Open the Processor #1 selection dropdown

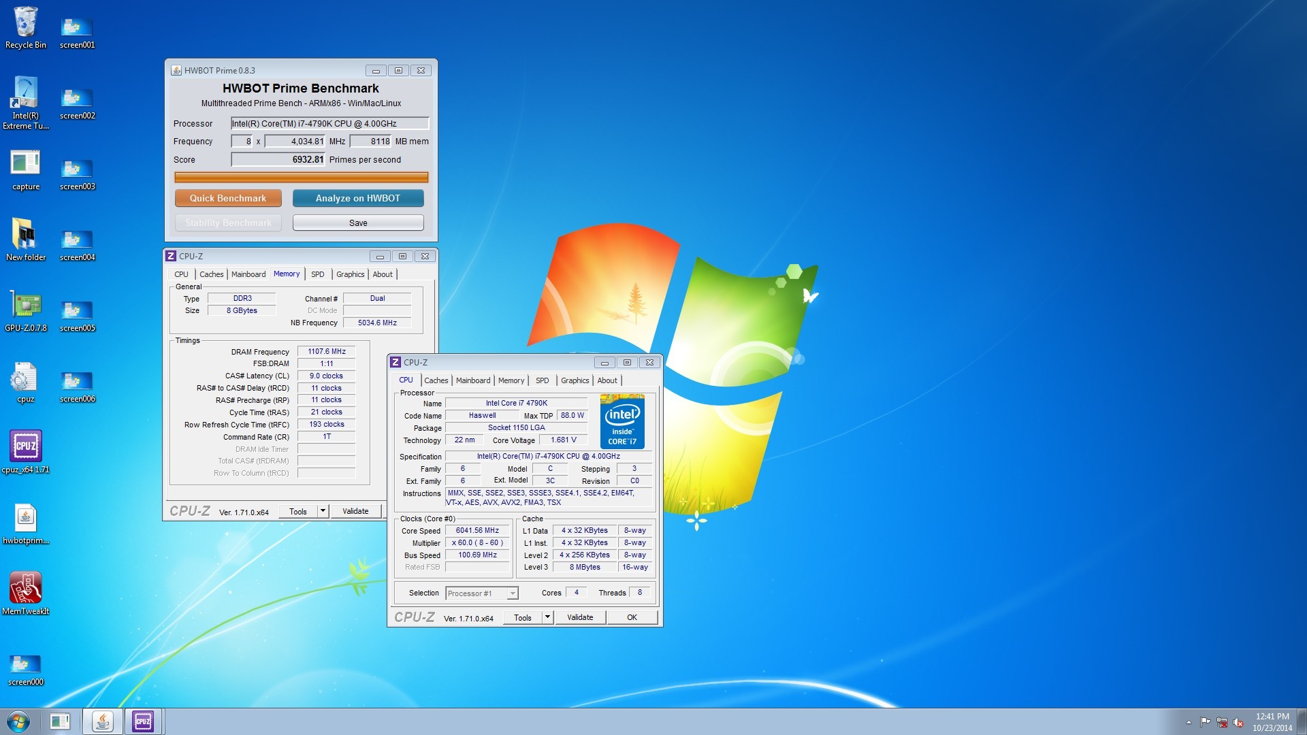tap(482, 593)
